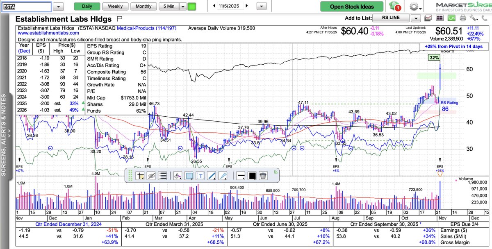Switch to the Monthly chart tab
492x249 pixels.
click(143, 7)
